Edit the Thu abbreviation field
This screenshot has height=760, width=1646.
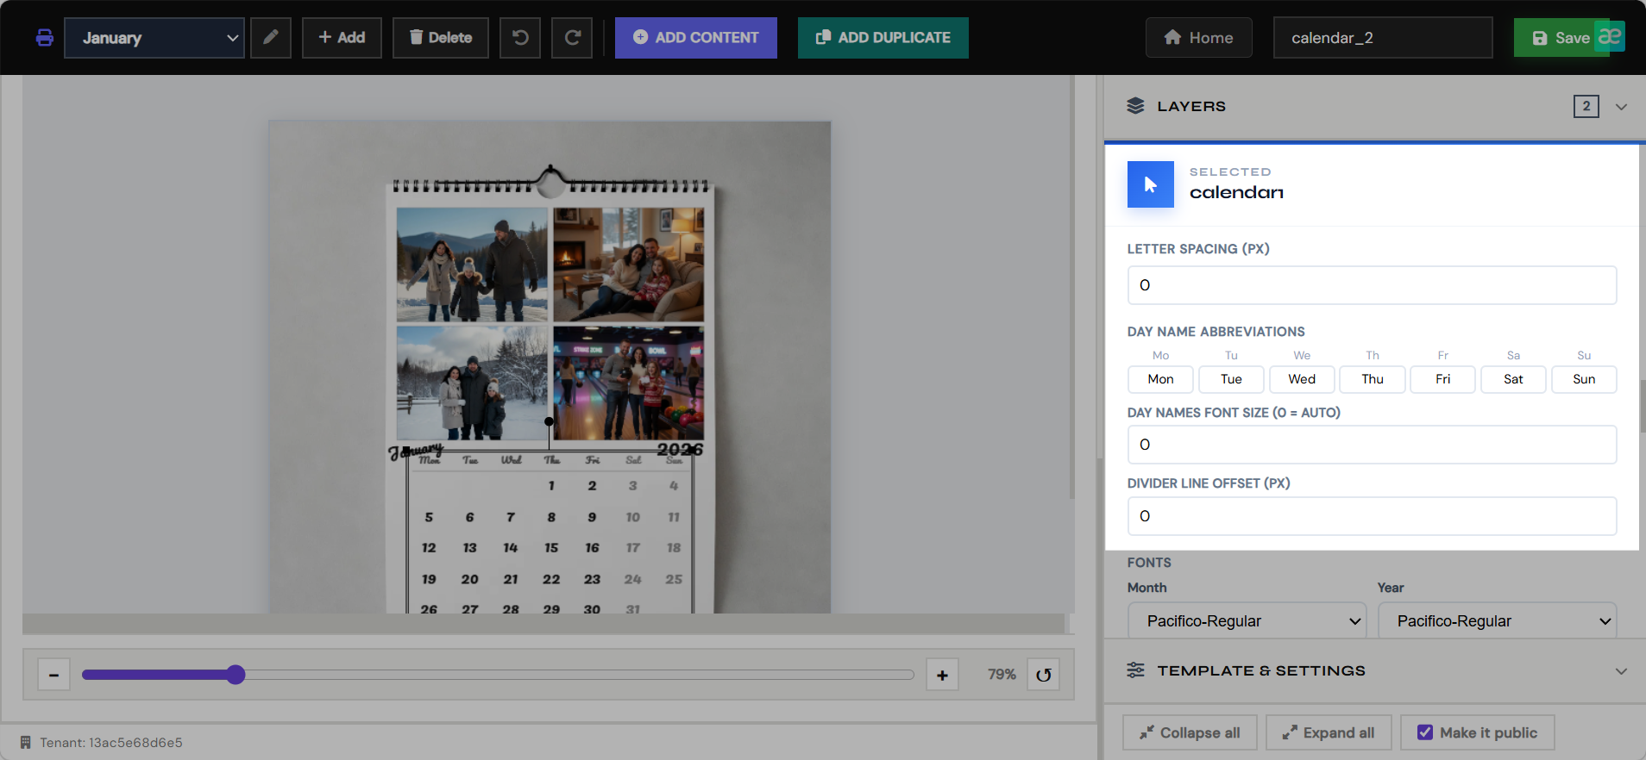pos(1373,379)
